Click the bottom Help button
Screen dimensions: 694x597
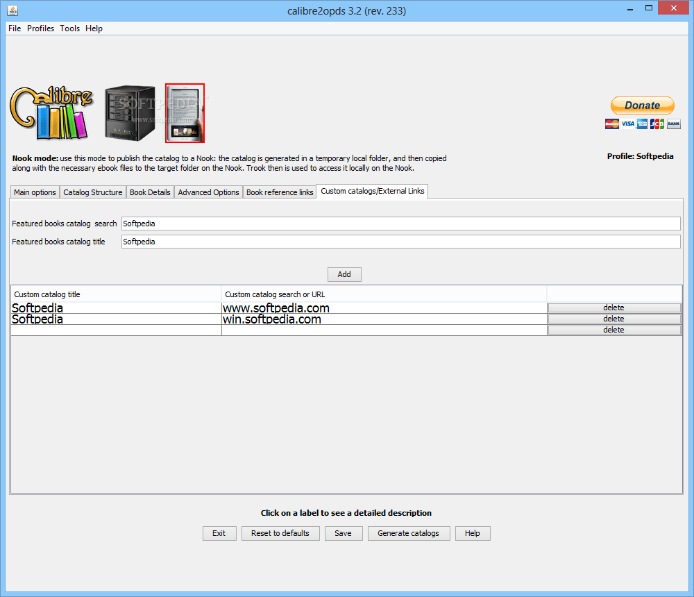pos(472,533)
